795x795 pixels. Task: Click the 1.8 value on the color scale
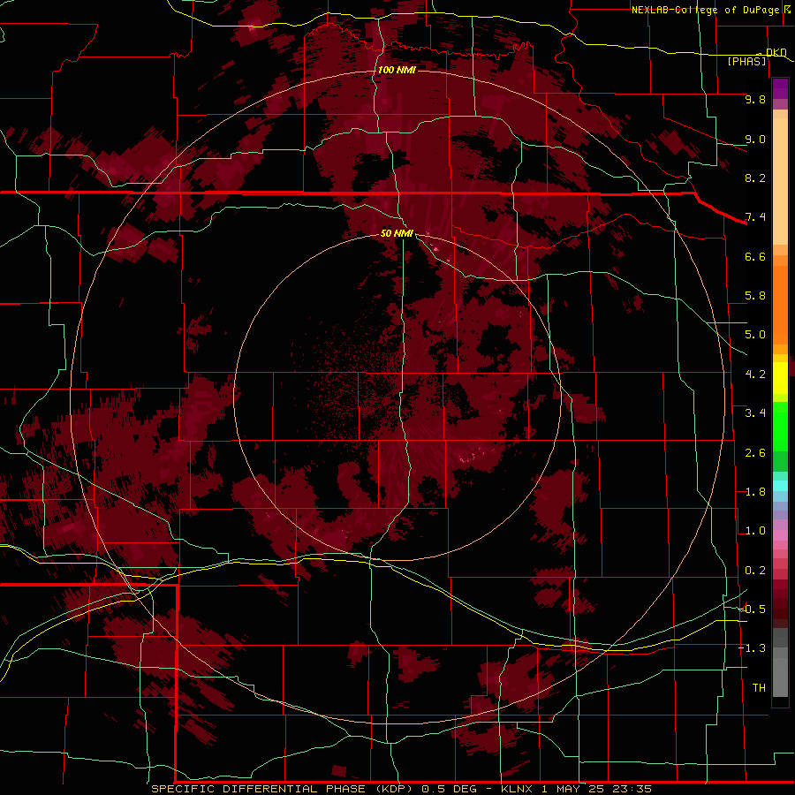click(x=755, y=492)
